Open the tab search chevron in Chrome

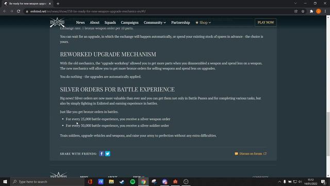pyautogui.click(x=295, y=3)
